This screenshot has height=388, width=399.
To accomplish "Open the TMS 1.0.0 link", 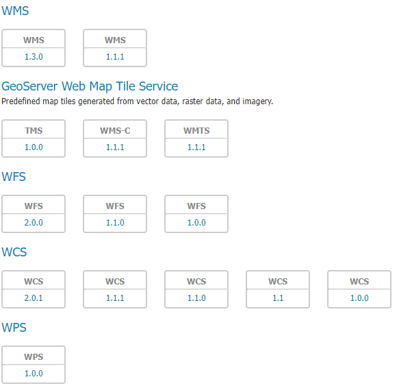I will pyautogui.click(x=34, y=147).
